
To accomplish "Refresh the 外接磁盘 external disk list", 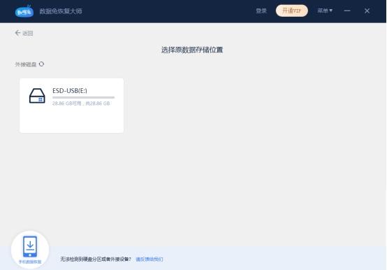I will (x=41, y=64).
